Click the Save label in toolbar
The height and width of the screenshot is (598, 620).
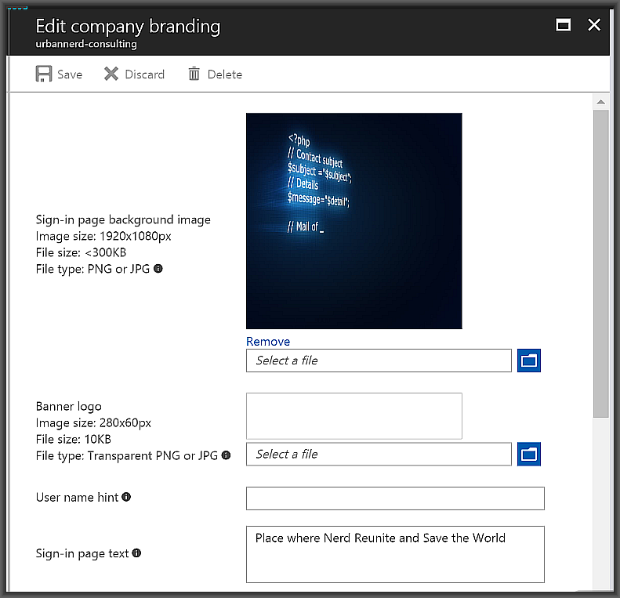pyautogui.click(x=70, y=74)
